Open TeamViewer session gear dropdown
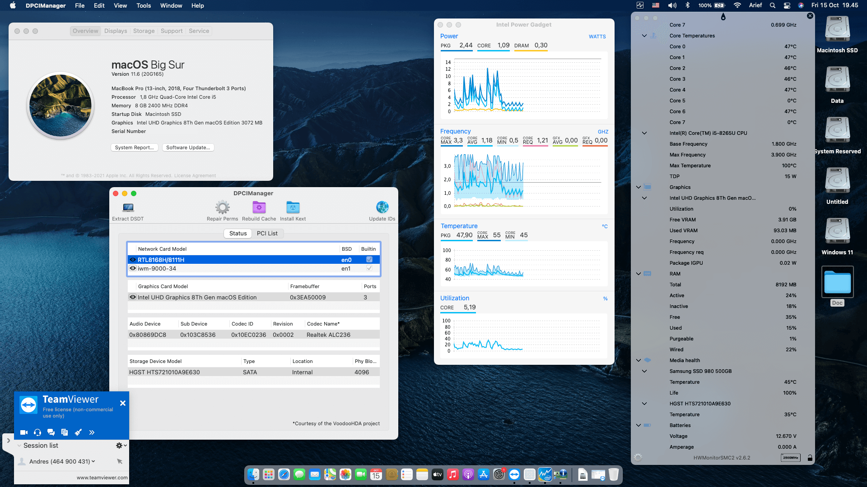Image resolution: width=867 pixels, height=487 pixels. [x=121, y=446]
